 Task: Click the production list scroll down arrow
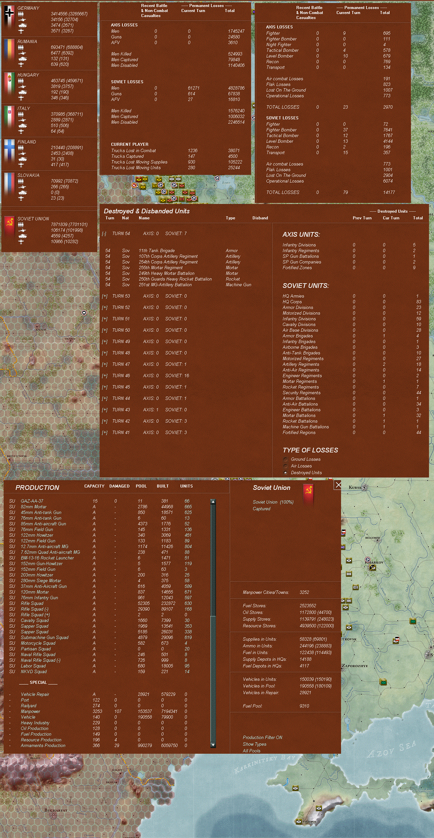[213, 745]
